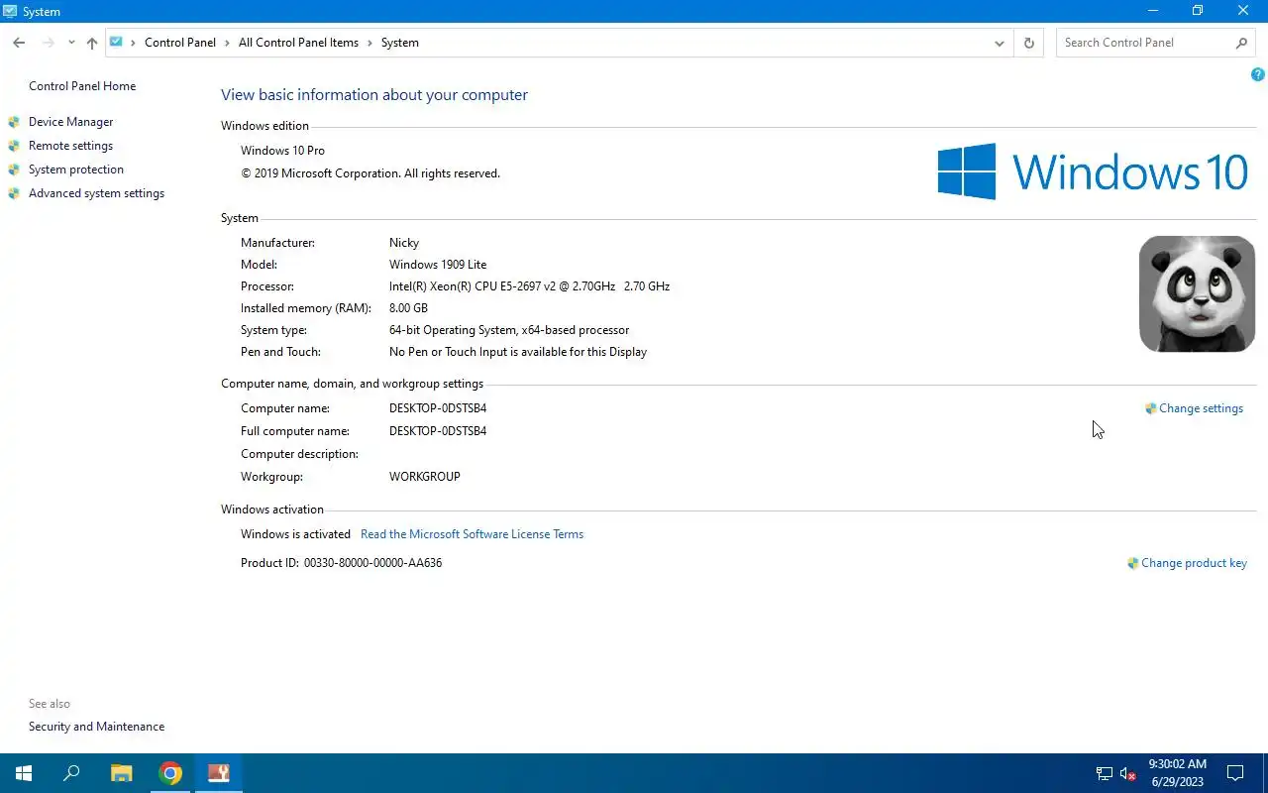Screen dimensions: 1268x793
Task: Open File Explorer from the taskbar
Action: pos(121,773)
